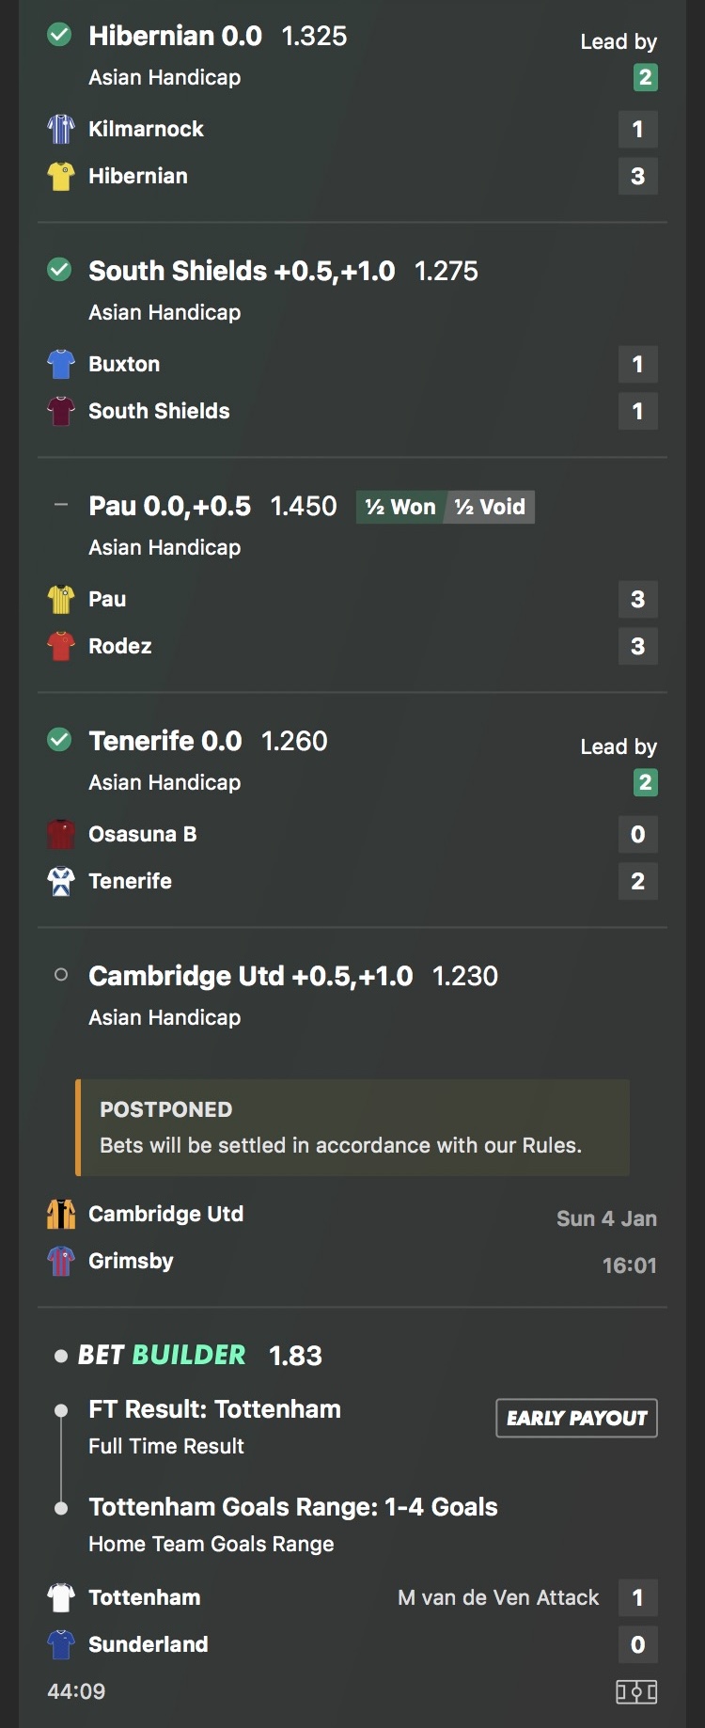Click the Kilmarnock striped jersey icon
Viewport: 705px width, 1728px height.
[x=61, y=129]
